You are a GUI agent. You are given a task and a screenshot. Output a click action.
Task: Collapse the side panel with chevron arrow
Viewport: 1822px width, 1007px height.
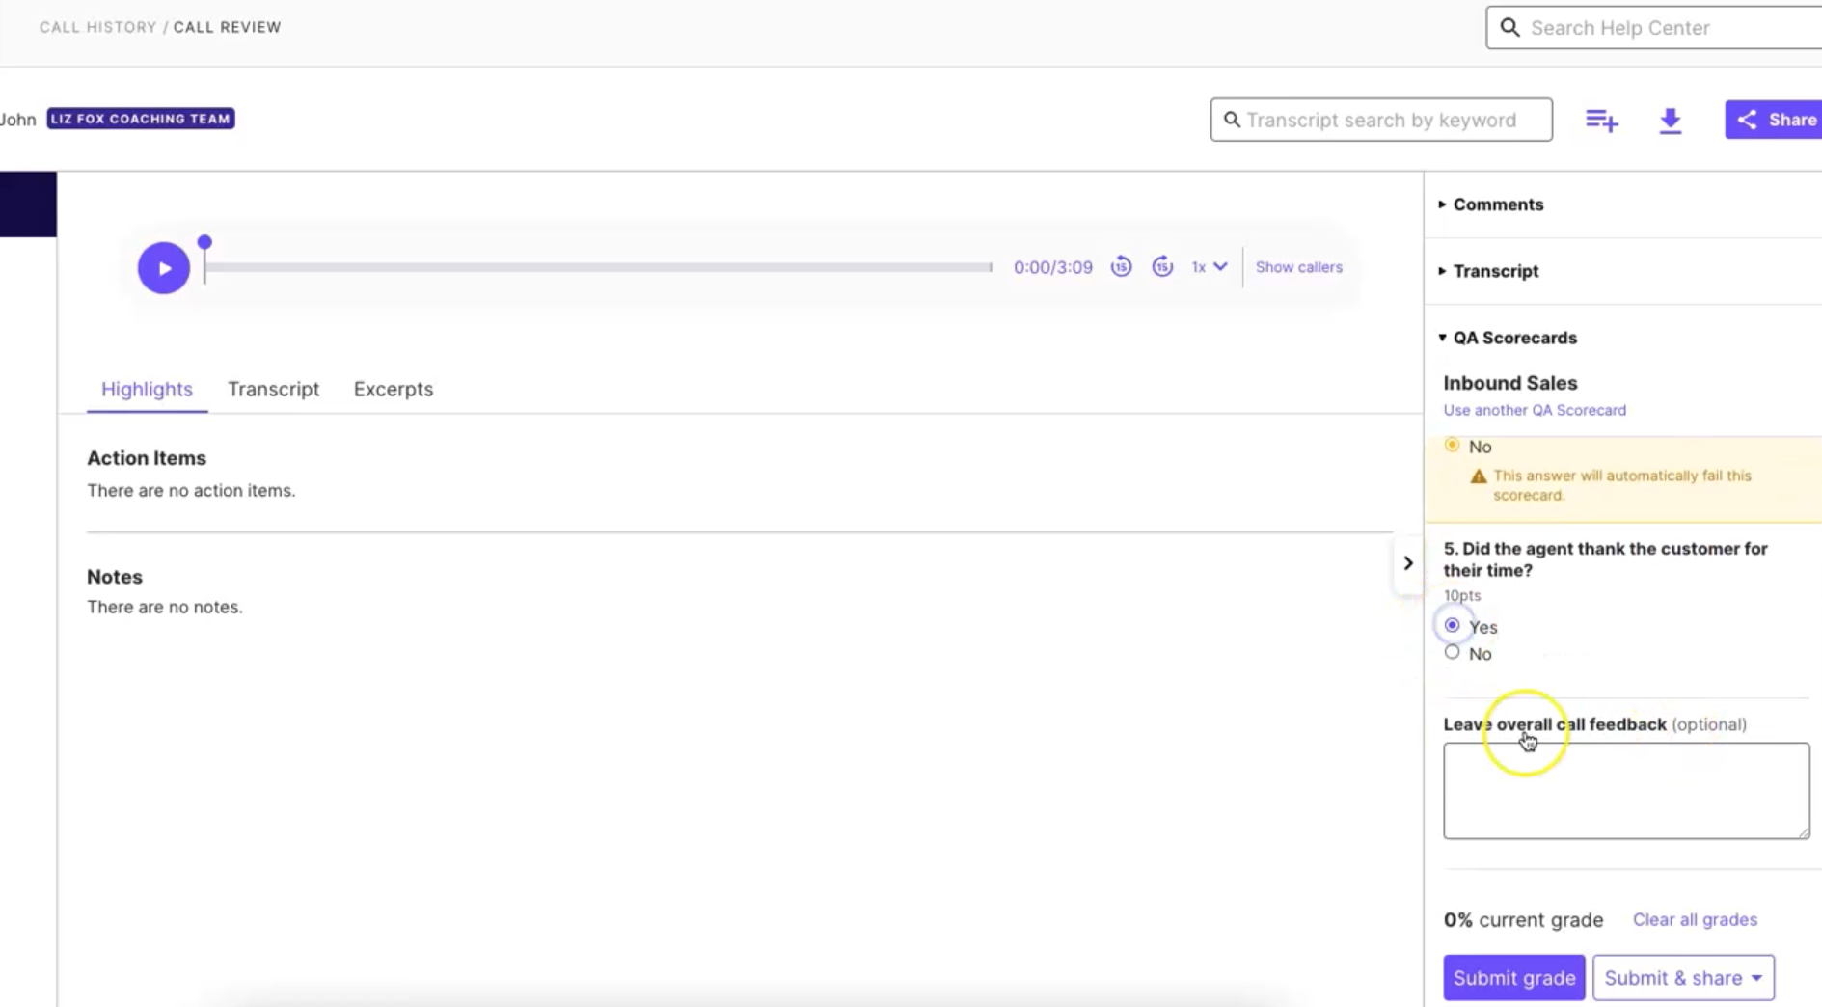coord(1407,563)
